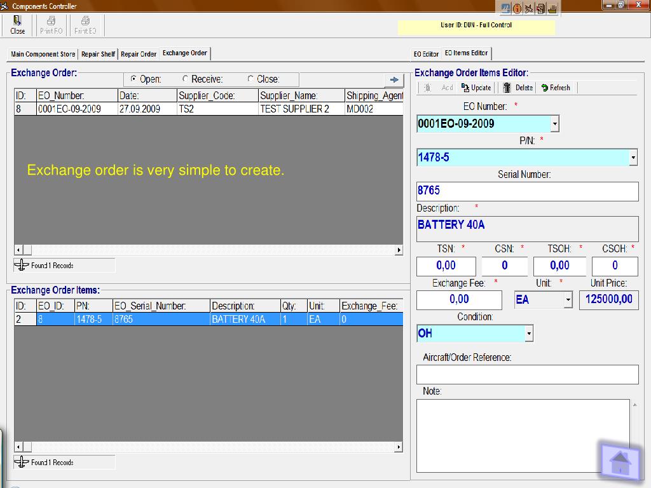Click the first Print EO printer icon
The height and width of the screenshot is (488, 651).
(51, 20)
